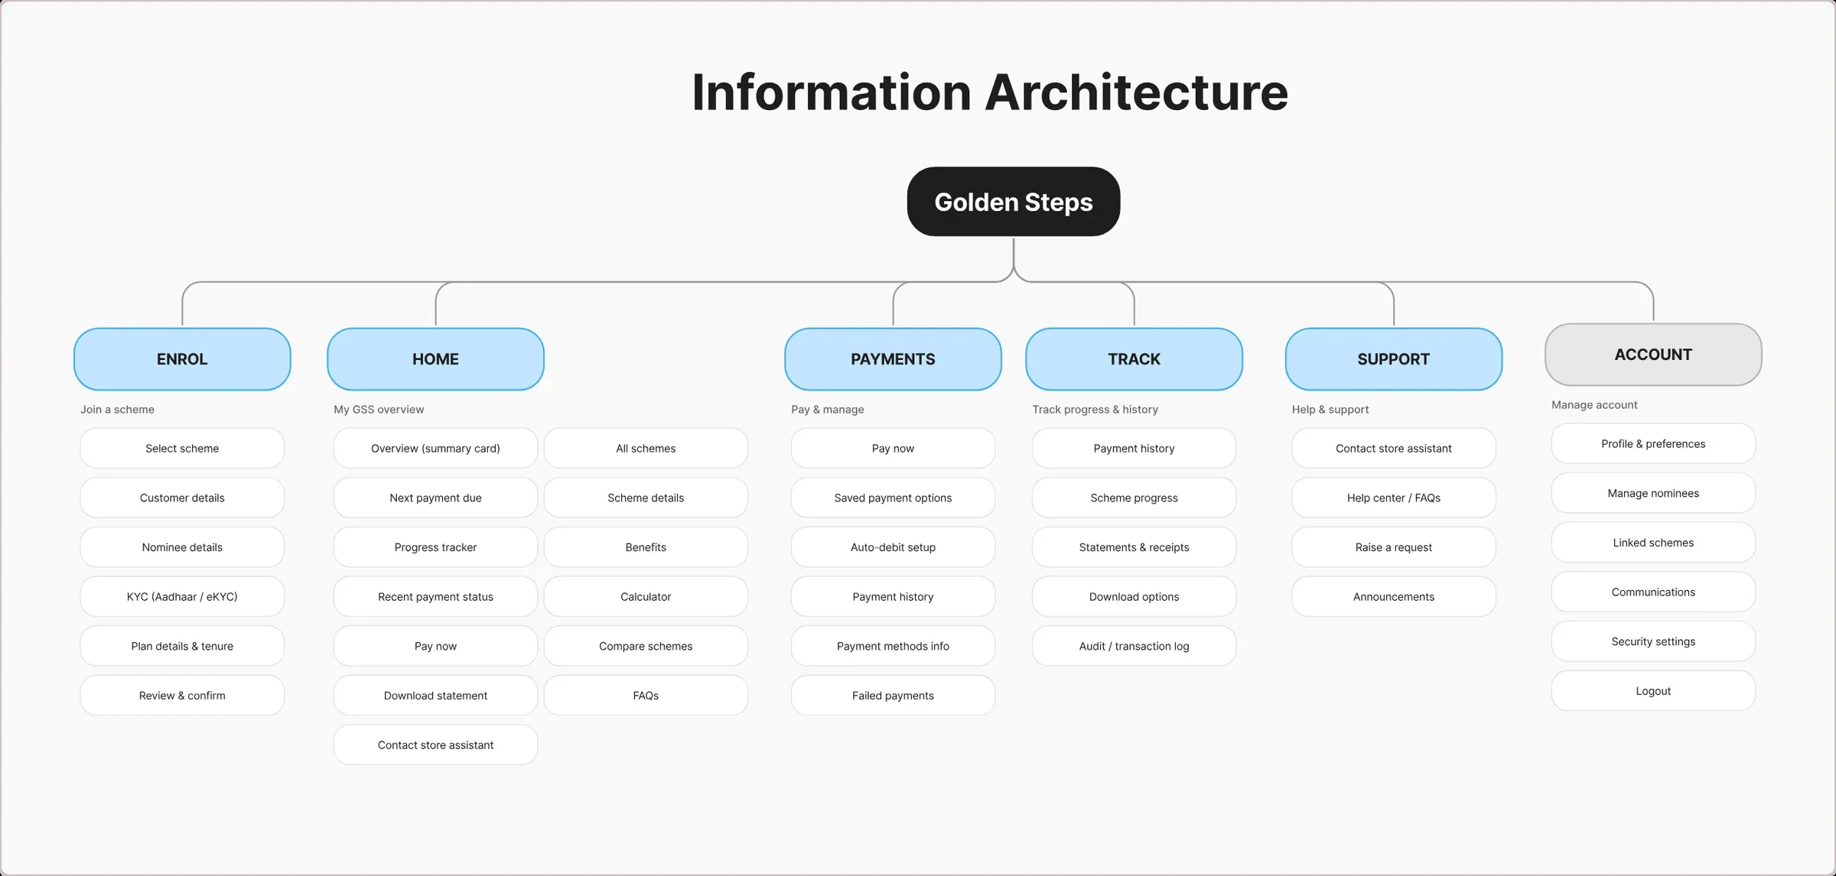Click Help center / FAQs node

(1393, 498)
